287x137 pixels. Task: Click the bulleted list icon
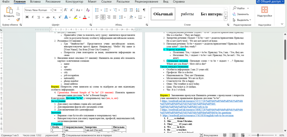click(96, 10)
